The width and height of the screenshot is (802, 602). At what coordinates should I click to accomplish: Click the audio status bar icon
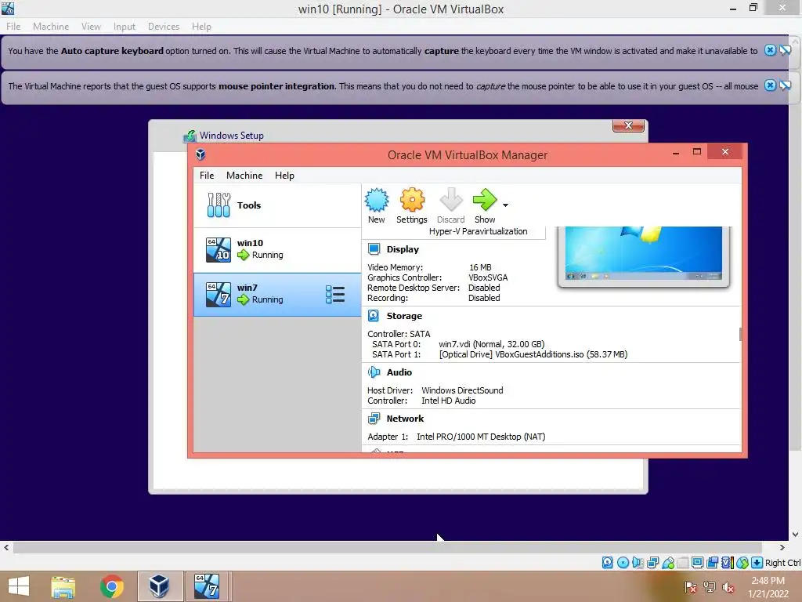[x=638, y=563]
